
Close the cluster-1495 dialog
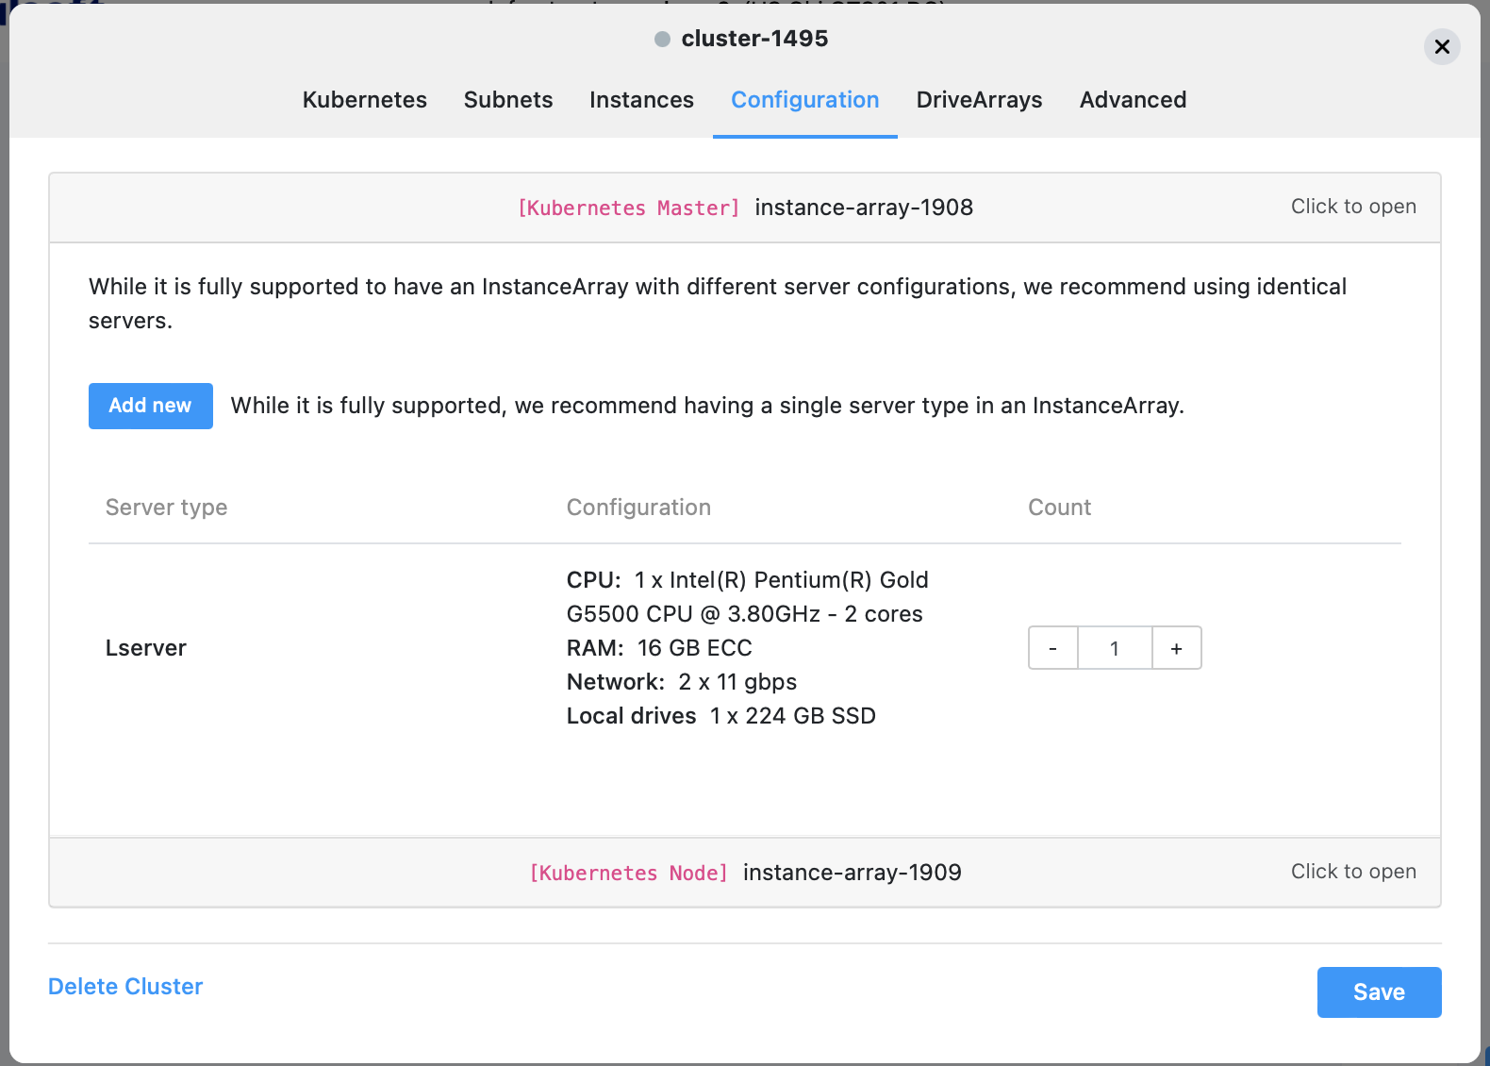pos(1441,47)
